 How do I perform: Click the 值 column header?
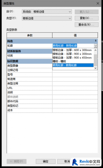[75, 35]
